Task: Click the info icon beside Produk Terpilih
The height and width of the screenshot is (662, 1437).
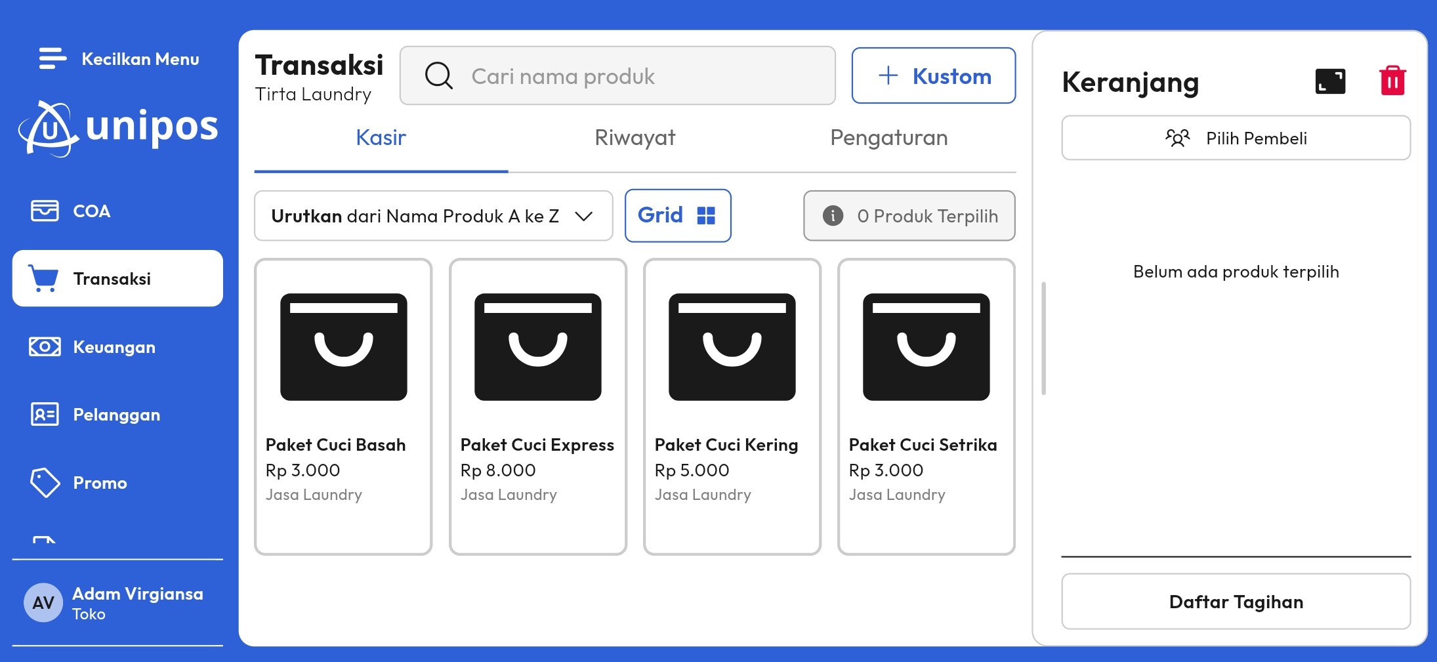Action: (832, 216)
